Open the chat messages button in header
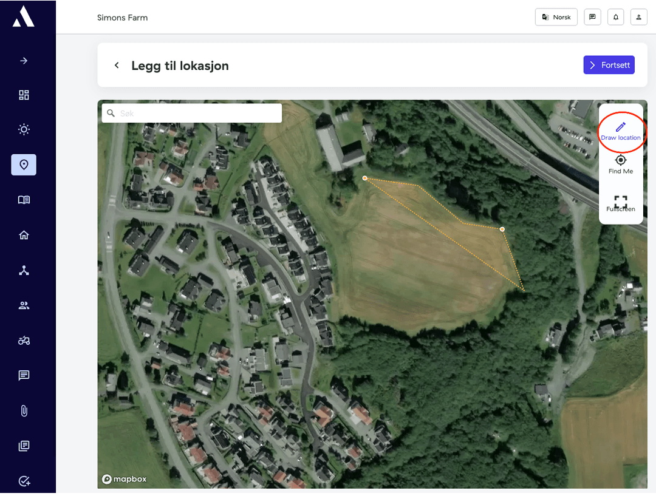Image resolution: width=656 pixels, height=496 pixels. pos(592,17)
